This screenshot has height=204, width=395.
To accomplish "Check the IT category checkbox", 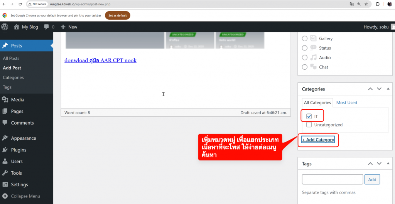I will point(309,116).
